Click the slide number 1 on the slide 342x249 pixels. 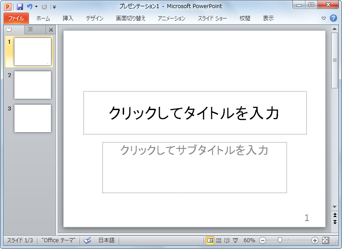307,217
